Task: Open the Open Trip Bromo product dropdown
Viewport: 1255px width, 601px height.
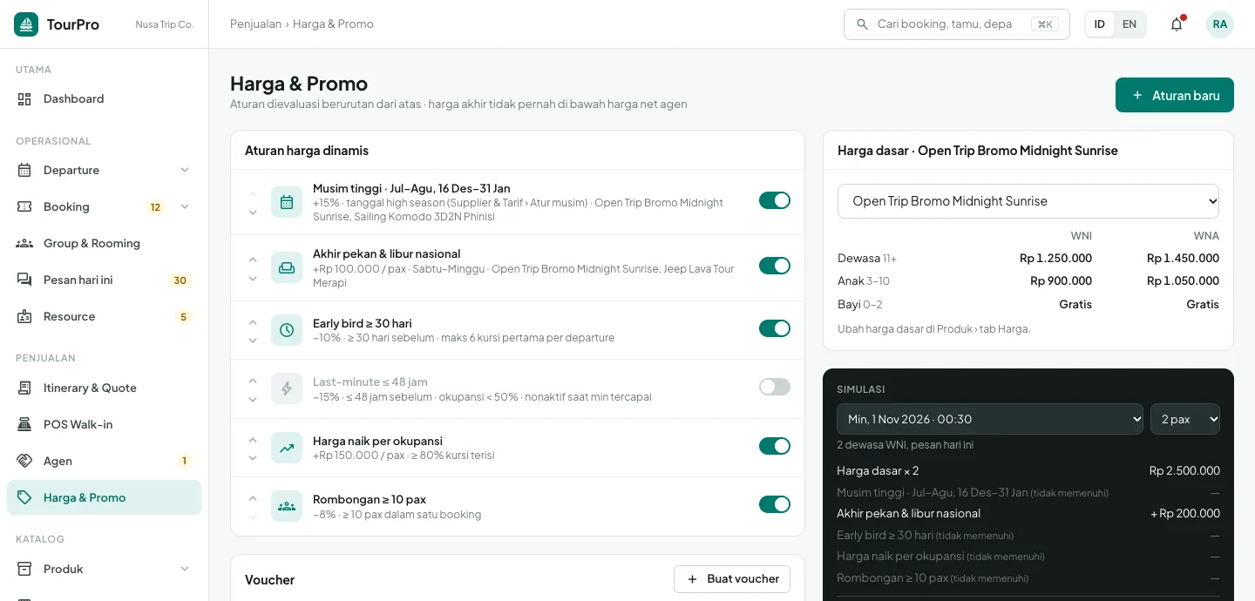Action: click(x=1028, y=201)
